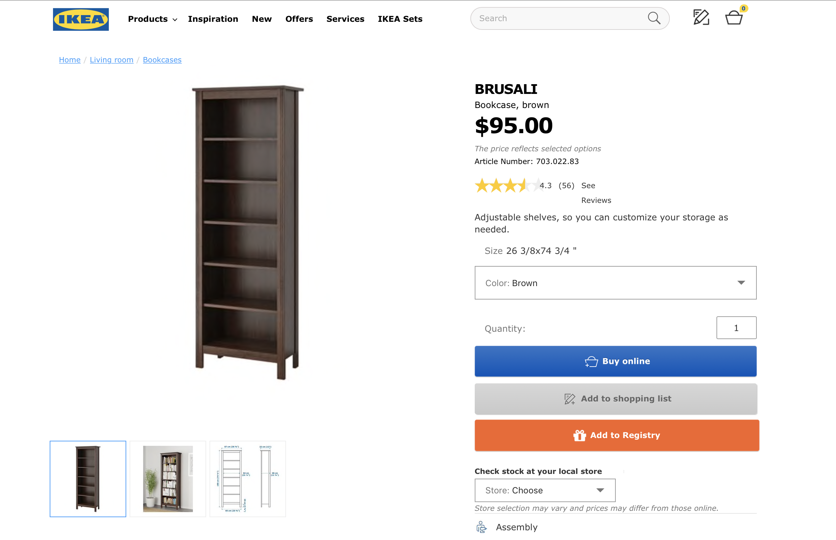The image size is (836, 540).
Task: Click the Add to Registry button
Action: point(617,435)
